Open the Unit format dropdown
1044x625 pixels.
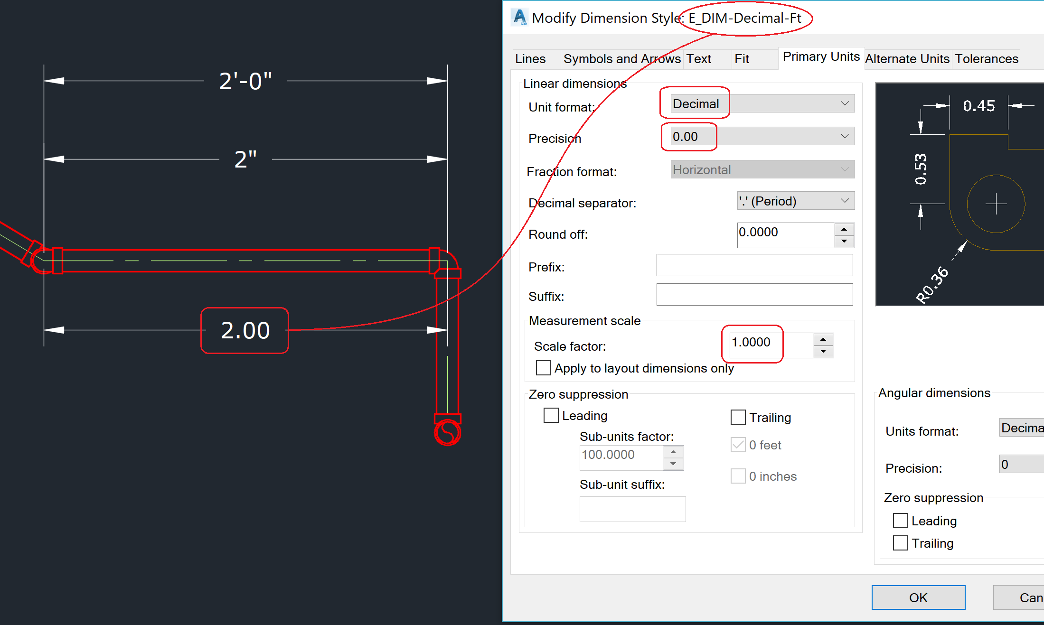coord(762,103)
